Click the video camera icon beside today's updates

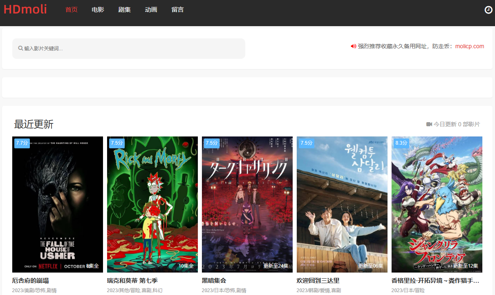(x=429, y=124)
